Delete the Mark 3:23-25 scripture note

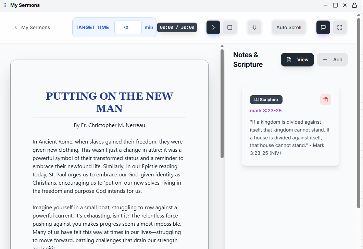[325, 100]
